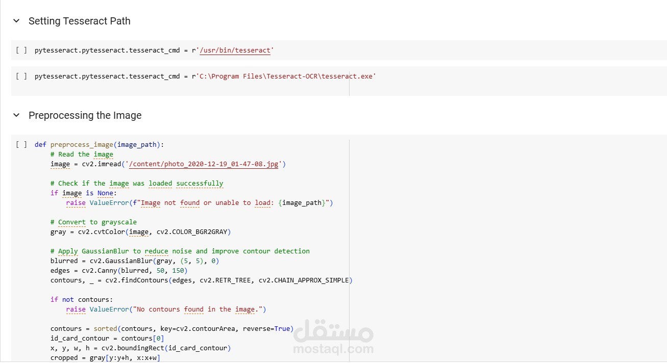The image size is (667, 363).
Task: Click the cv2.boundingRect(id_card_contour) line
Action: pyautogui.click(x=141, y=348)
